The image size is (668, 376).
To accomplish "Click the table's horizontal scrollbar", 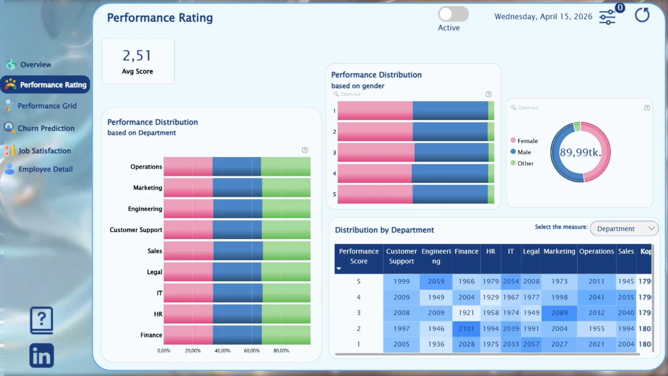I will tap(487, 354).
